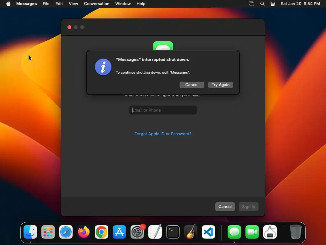
Task: Click the dimmed Sign In button
Action: [x=248, y=206]
